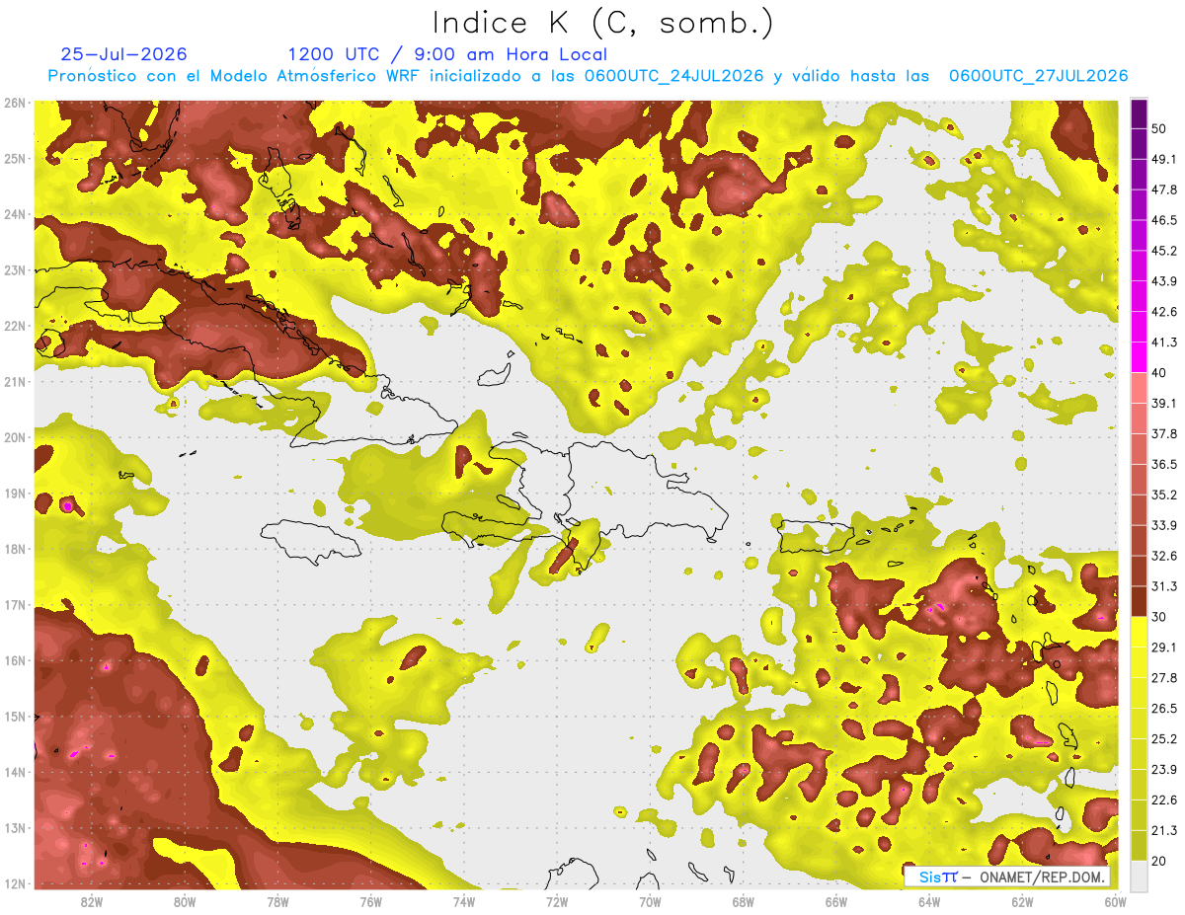The width and height of the screenshot is (1185, 915).
Task: Click the longitude label "64W"
Action: click(x=929, y=901)
